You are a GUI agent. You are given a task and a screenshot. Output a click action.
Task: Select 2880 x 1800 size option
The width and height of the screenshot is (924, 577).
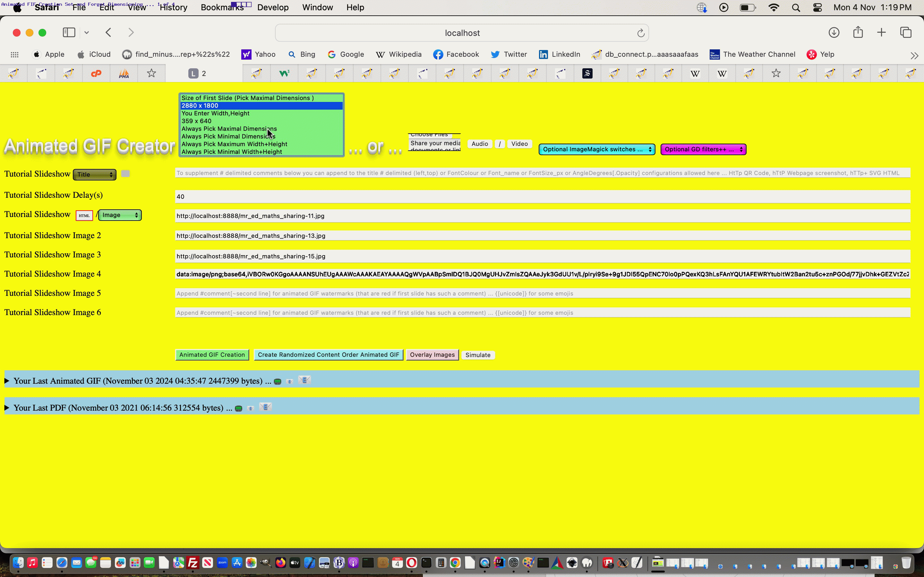261,106
